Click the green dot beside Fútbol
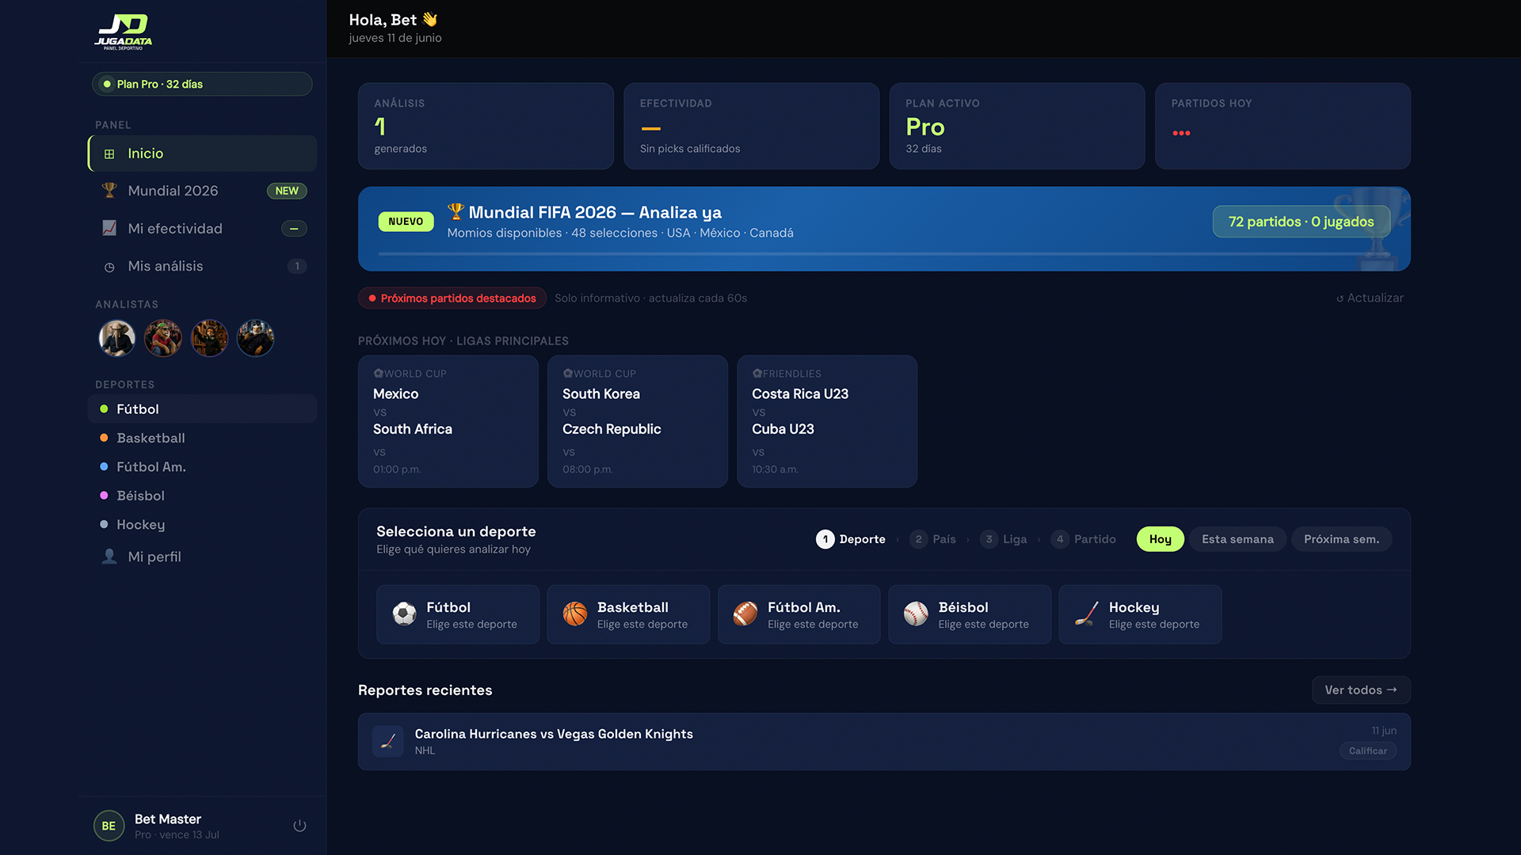This screenshot has width=1521, height=855. (104, 409)
